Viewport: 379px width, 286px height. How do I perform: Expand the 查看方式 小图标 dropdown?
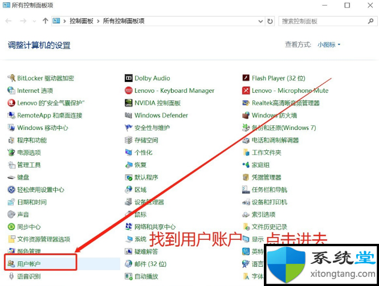coord(329,44)
